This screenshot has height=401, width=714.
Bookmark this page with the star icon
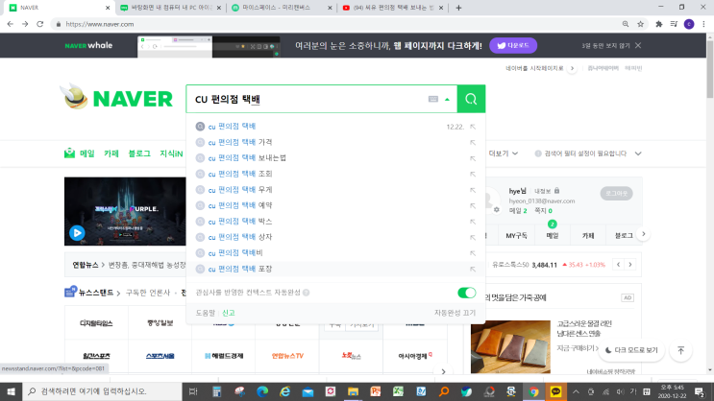click(640, 24)
